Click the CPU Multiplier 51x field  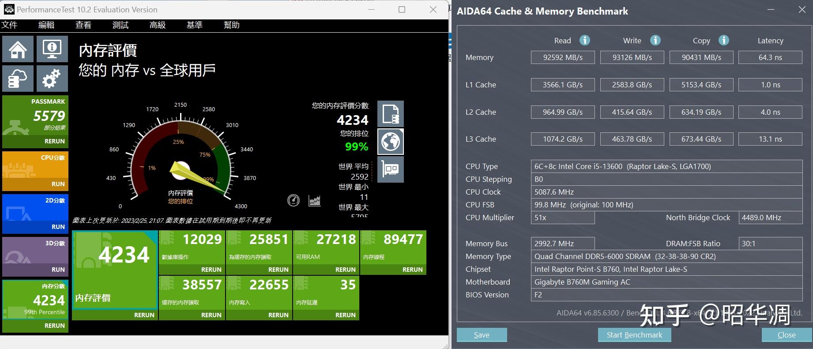[x=563, y=218]
